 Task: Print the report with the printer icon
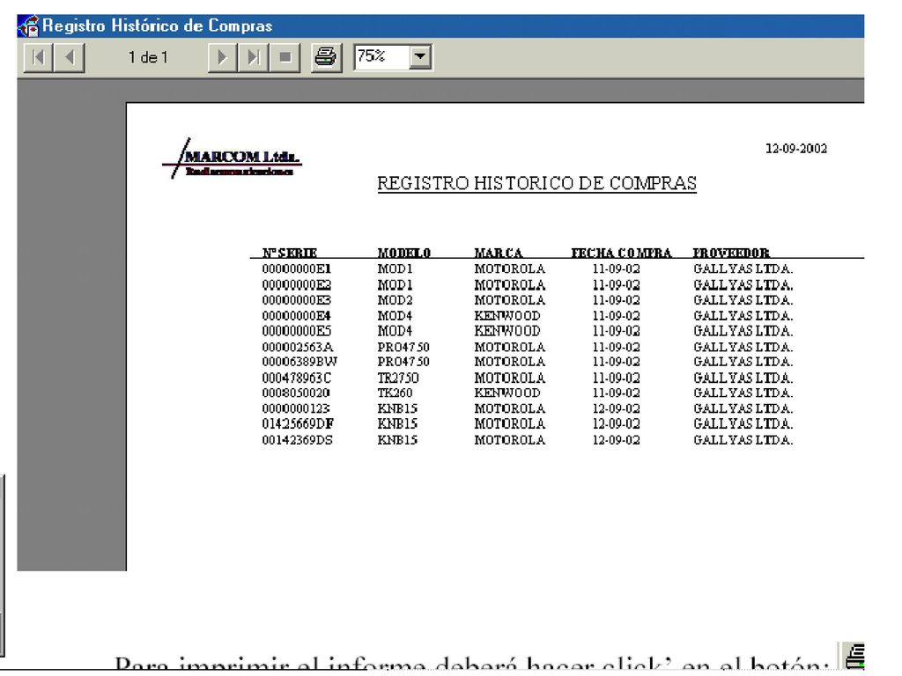326,57
